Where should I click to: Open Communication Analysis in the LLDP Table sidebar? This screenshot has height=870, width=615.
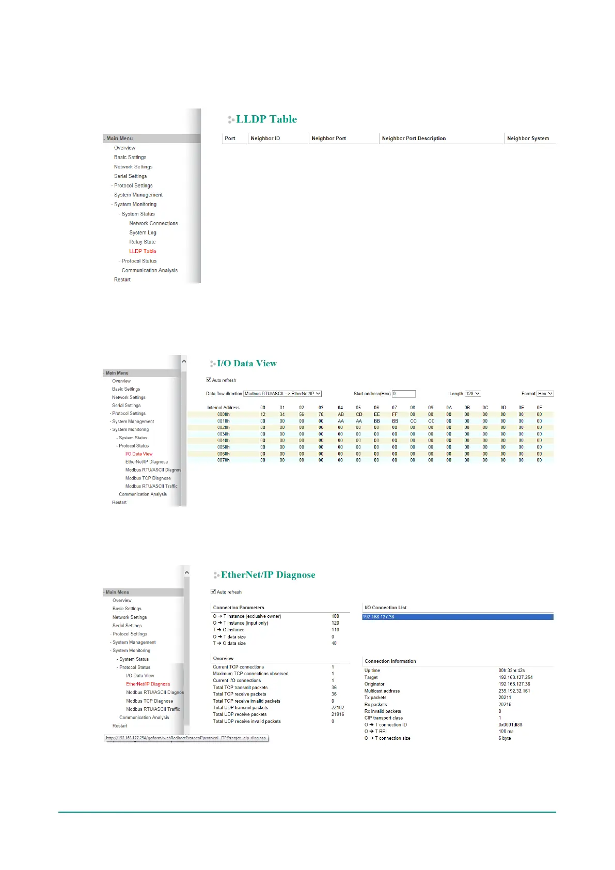point(150,270)
